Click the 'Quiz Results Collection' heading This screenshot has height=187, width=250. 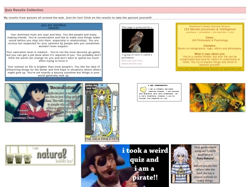pyautogui.click(x=24, y=10)
